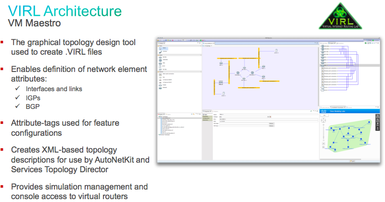Viewport: 385px width, 202px height.
Task: Select the CSR1000v node type in Palette
Action: (163, 60)
